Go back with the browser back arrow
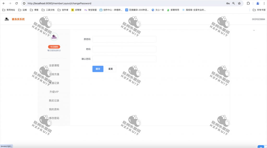This screenshot has height=148, width=267. pyautogui.click(x=4, y=3)
